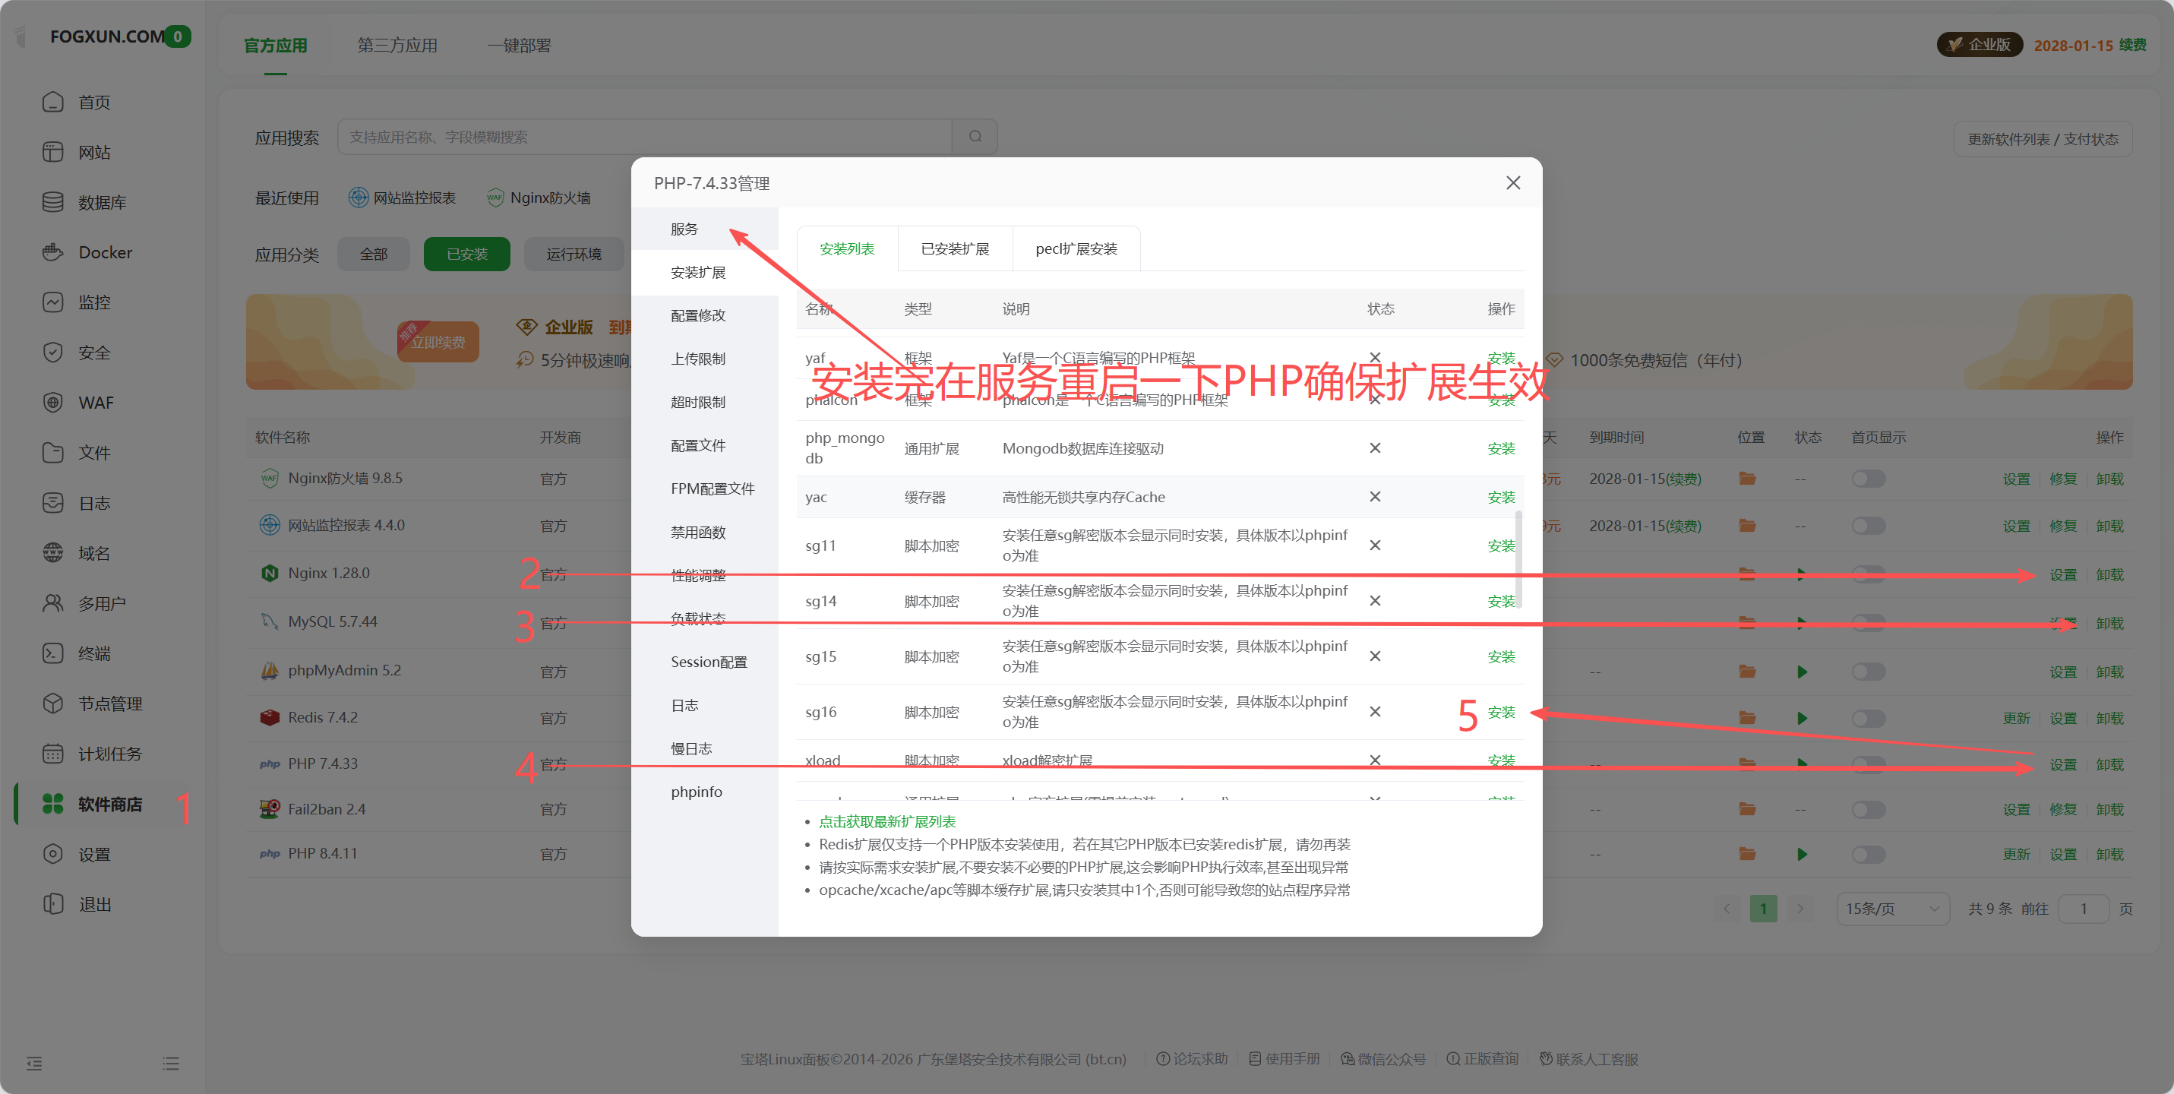This screenshot has height=1094, width=2174.
Task: Open the 软件商店 sidebar section
Action: coord(109,804)
